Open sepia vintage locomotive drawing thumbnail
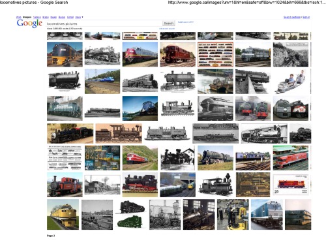326x252 pixels. click(x=119, y=133)
